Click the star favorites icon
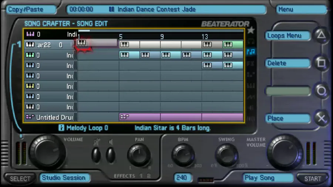This screenshot has height=187, width=333. pyautogui.click(x=251, y=30)
